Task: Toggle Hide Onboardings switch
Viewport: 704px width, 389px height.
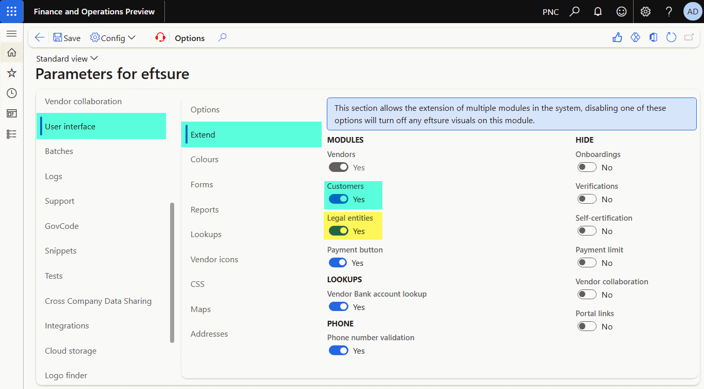Action: point(587,167)
